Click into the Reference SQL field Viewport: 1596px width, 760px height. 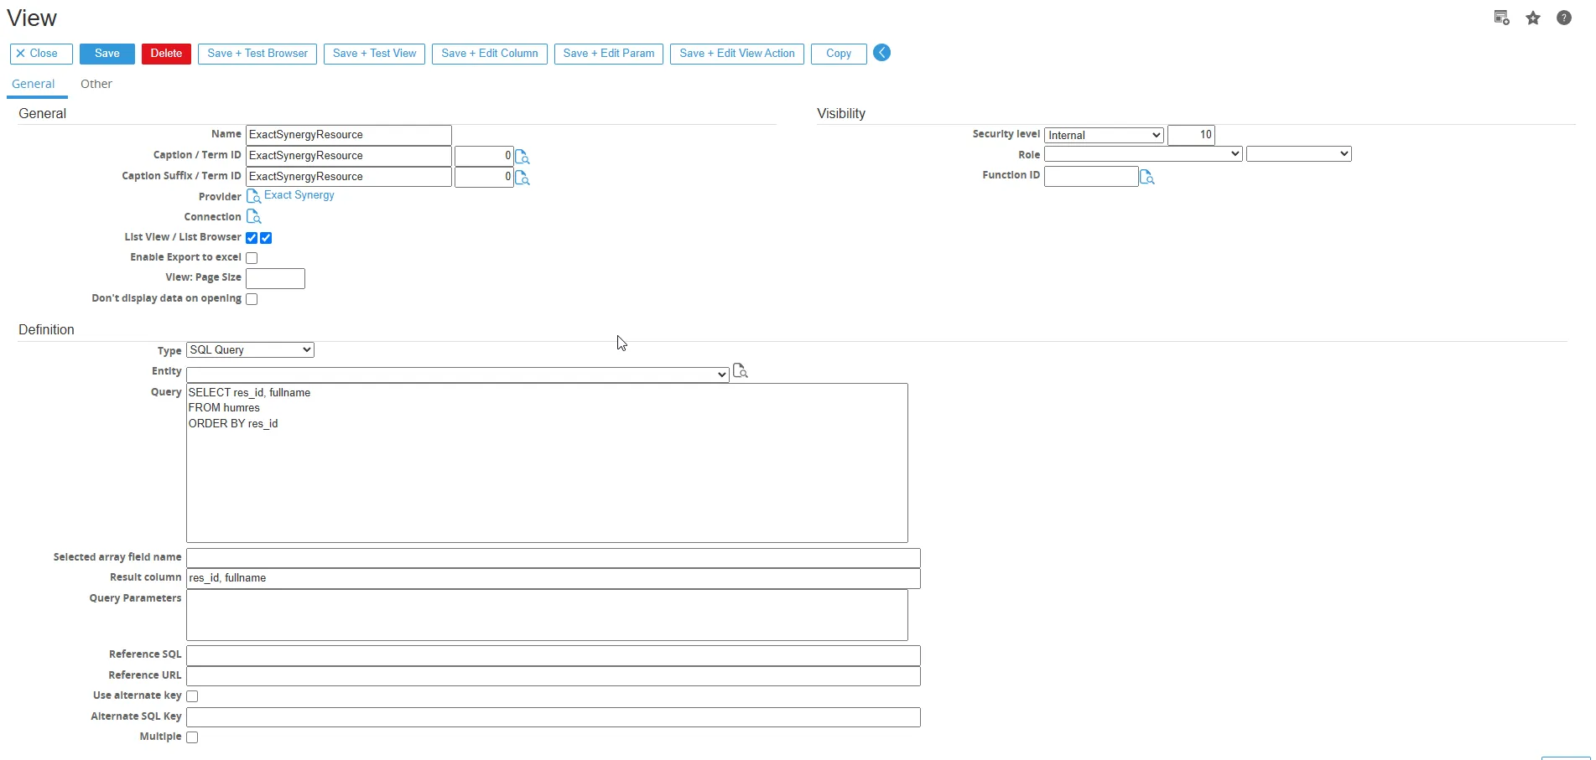coord(553,655)
